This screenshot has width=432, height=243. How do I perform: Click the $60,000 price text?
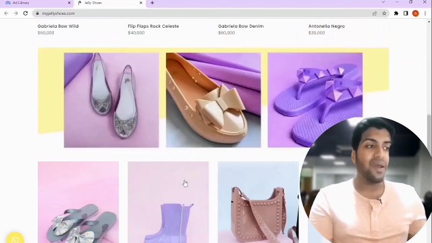227,33
